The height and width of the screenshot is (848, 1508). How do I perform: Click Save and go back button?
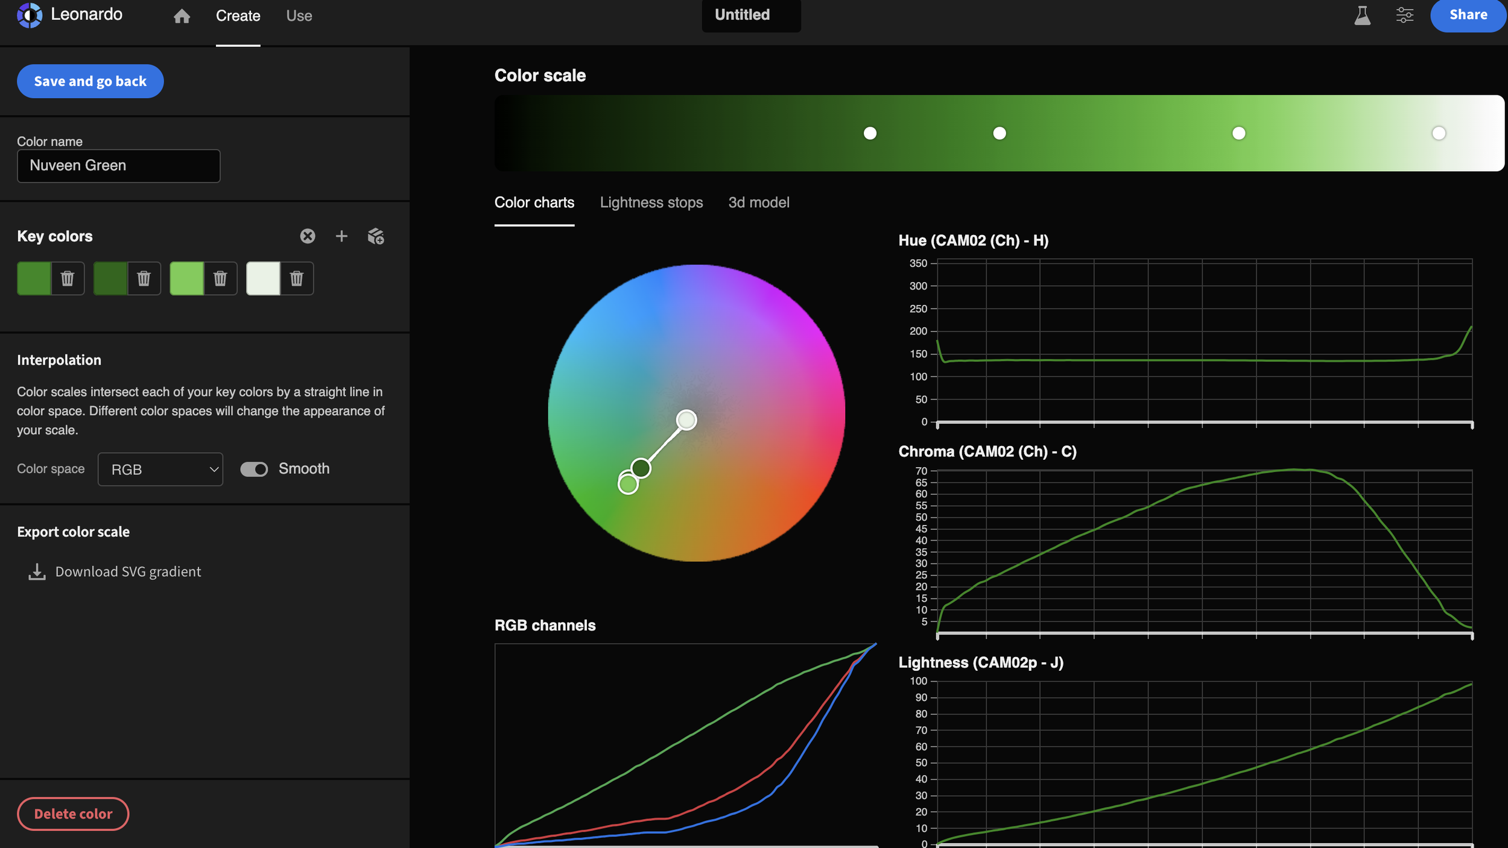point(90,81)
